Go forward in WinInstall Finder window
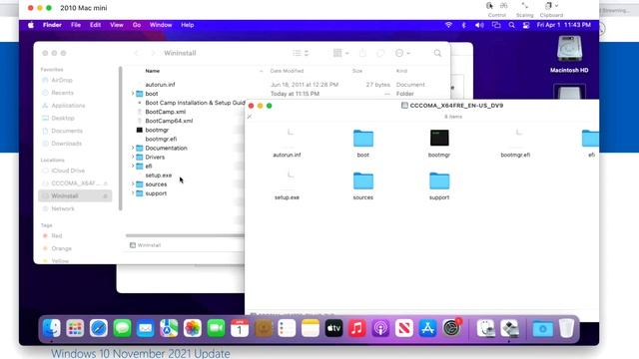Viewport: 639px width, 359px height. [153, 53]
